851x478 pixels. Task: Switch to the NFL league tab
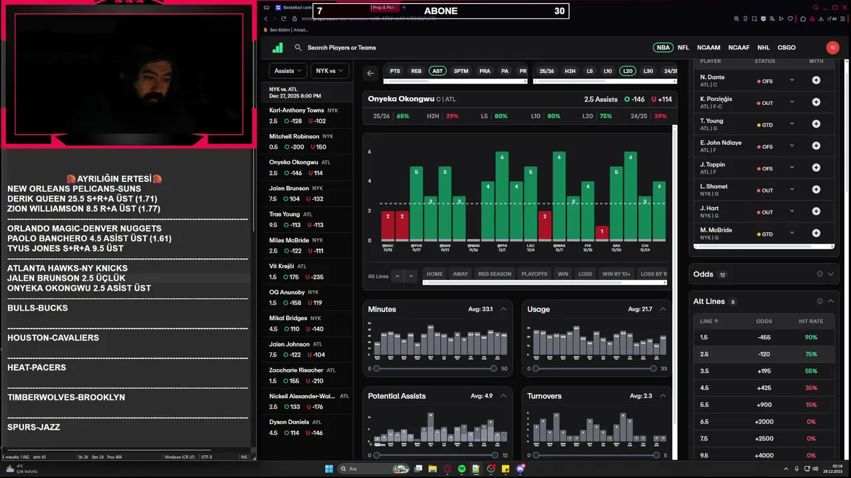click(x=683, y=48)
